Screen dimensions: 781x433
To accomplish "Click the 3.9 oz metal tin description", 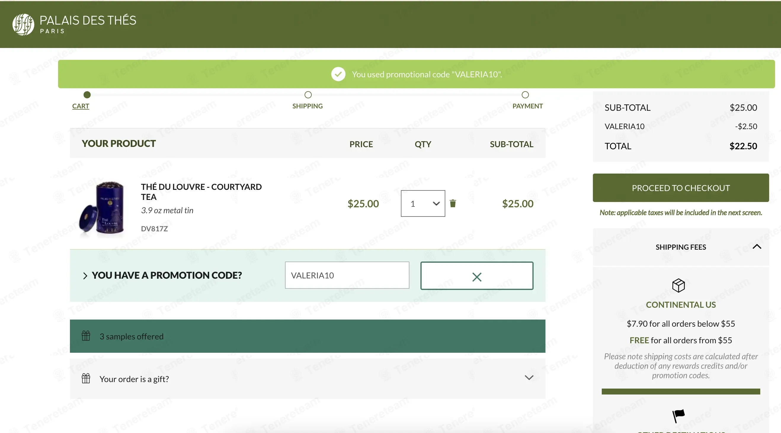I will point(167,210).
